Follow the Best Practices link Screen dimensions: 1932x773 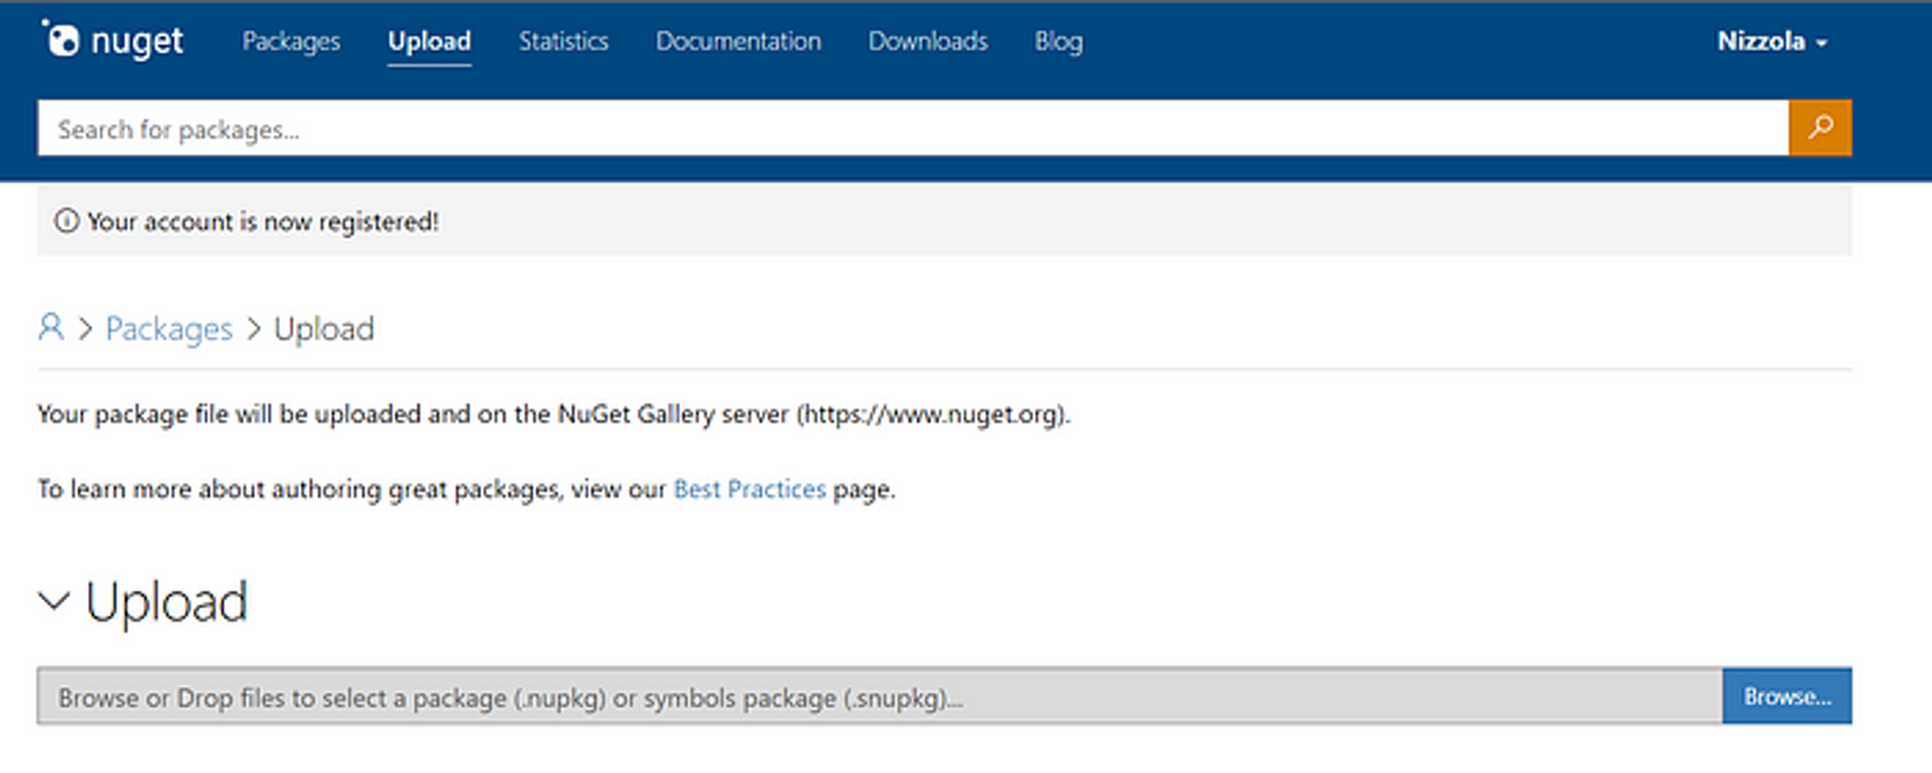click(x=750, y=489)
